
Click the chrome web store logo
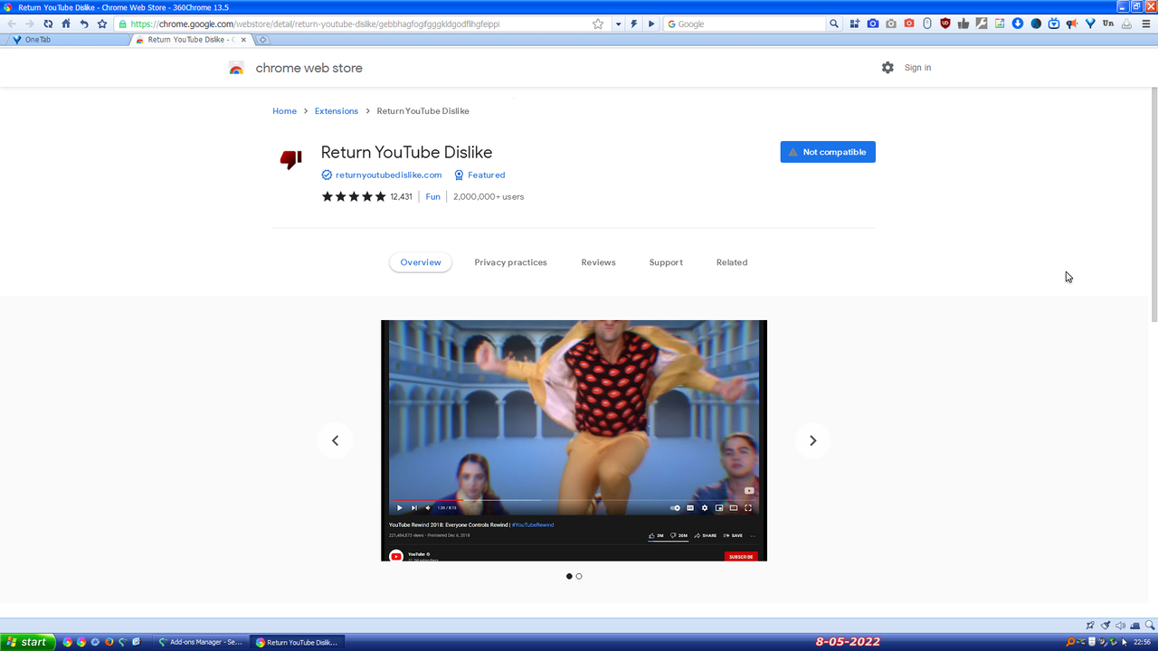pyautogui.click(x=296, y=68)
